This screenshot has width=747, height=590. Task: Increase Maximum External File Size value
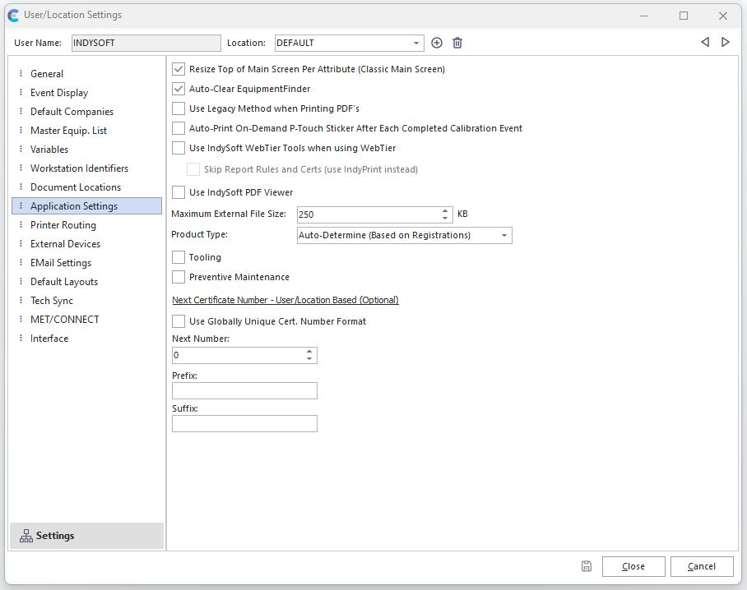pyautogui.click(x=445, y=210)
